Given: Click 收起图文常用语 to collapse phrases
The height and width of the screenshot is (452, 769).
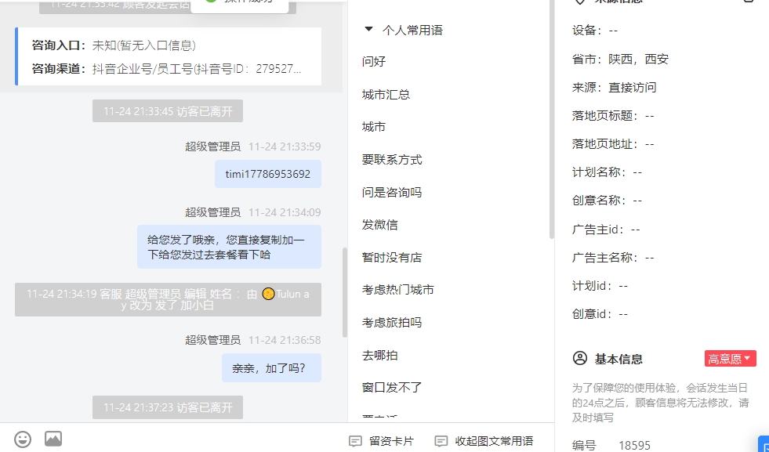Looking at the screenshot, I should 484,441.
